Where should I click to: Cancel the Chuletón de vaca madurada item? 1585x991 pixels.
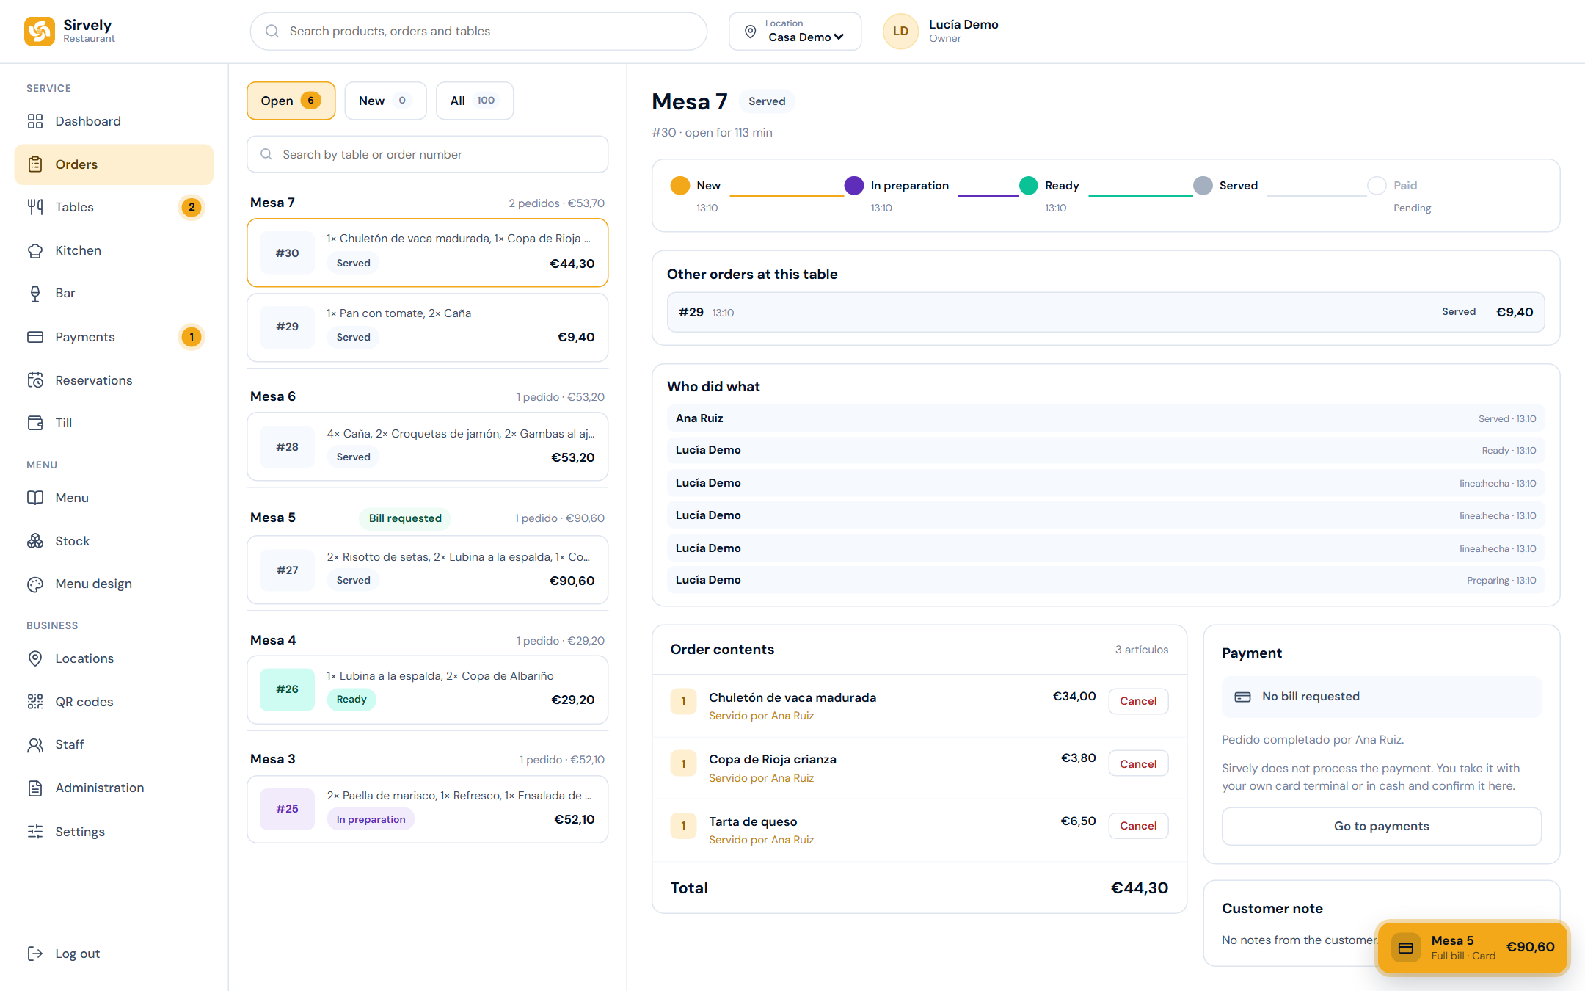pos(1138,701)
